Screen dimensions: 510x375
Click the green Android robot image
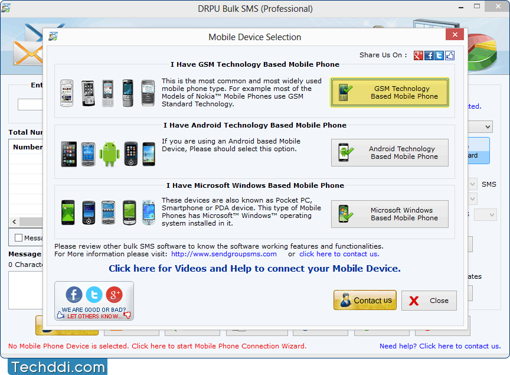tap(109, 154)
